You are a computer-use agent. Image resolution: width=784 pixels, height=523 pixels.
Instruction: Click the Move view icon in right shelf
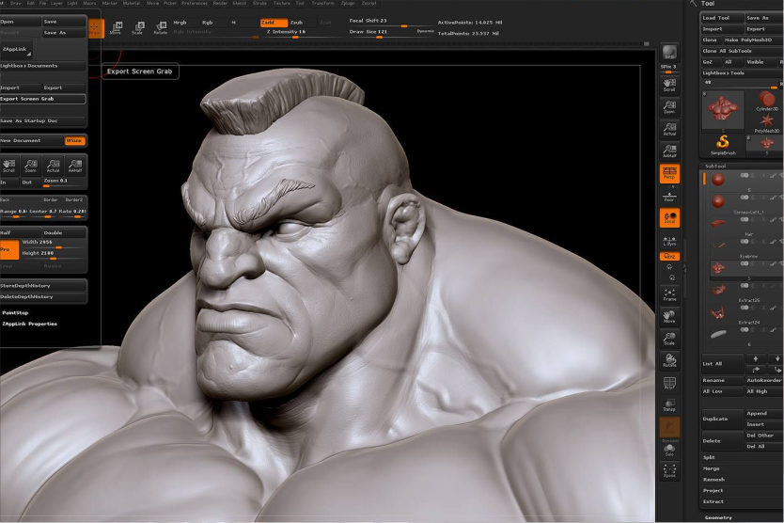[669, 316]
